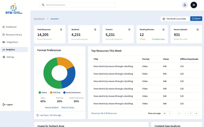The height and width of the screenshot is (127, 204).
Task: Click the 35% Audio/Interactive percentage value
Action: (x=76, y=101)
